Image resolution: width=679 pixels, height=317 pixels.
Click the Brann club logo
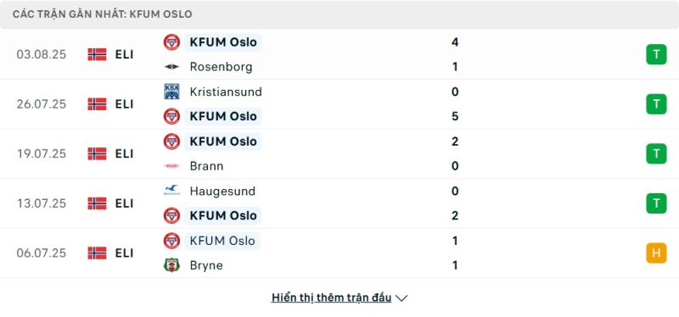(x=171, y=166)
